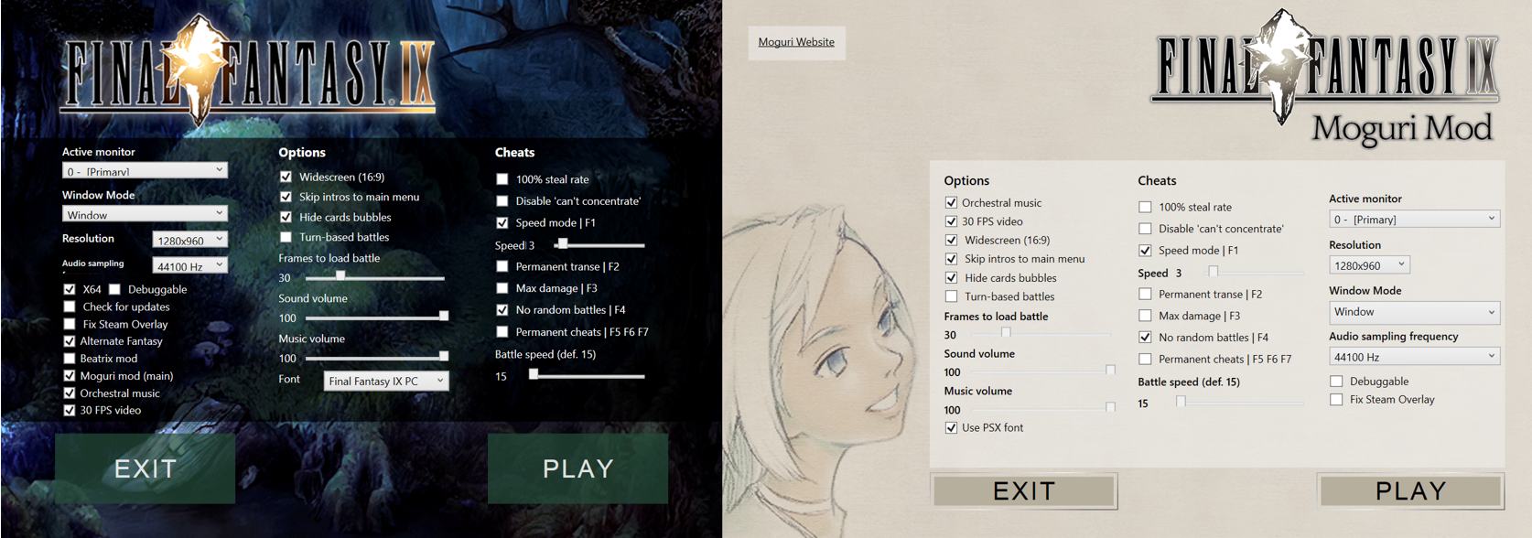Enable Beatrix mod checkbox

[x=70, y=359]
